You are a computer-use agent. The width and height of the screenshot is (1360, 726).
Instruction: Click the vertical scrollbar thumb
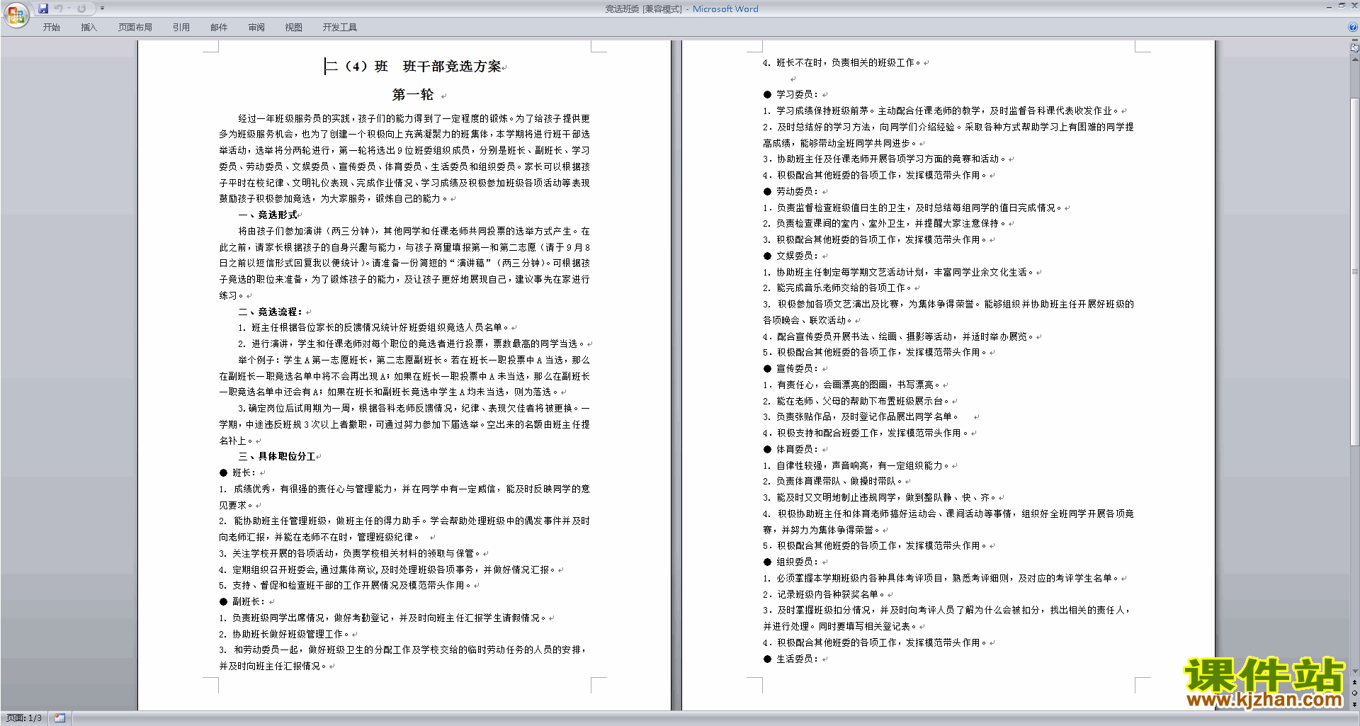(x=1355, y=272)
